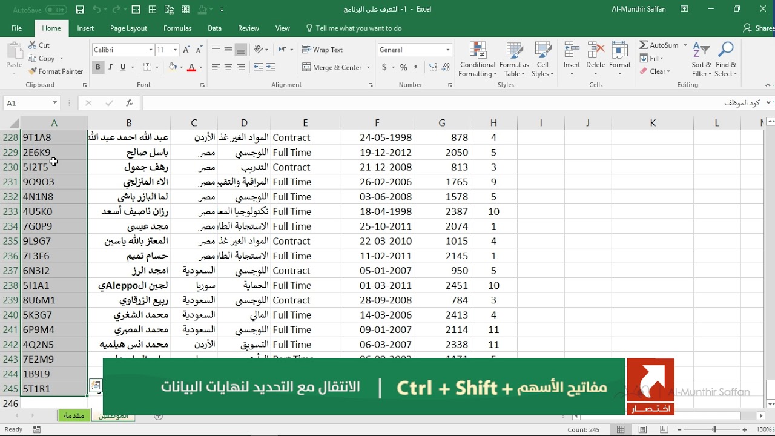Expand the font size dropdown

pyautogui.click(x=176, y=50)
